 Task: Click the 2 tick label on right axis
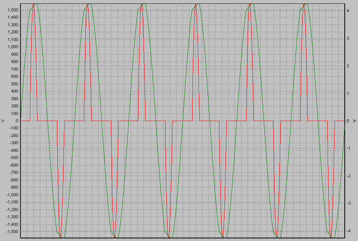[x=348, y=66]
